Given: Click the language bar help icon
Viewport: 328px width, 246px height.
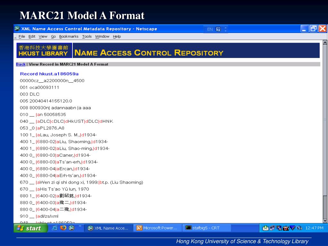Looking at the screenshot, I should tap(218, 29).
